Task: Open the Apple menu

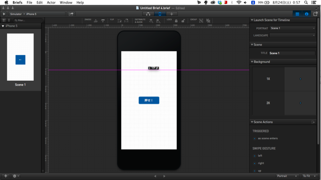Action: (x=6, y=2)
